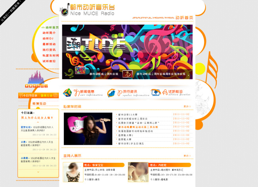Click the guitar girl photo
The image size is (258, 187).
tap(88, 129)
